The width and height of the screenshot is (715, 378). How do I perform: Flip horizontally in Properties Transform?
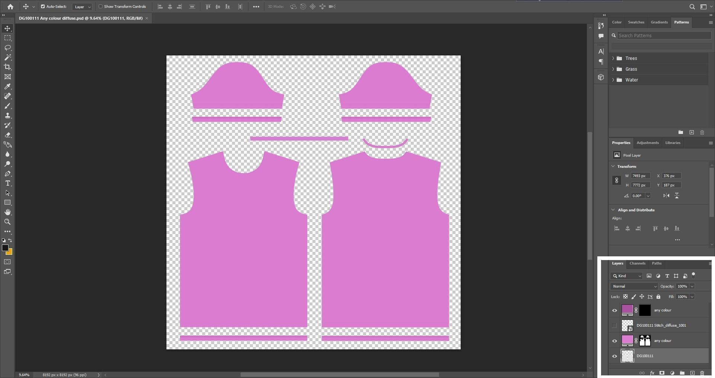pos(666,196)
